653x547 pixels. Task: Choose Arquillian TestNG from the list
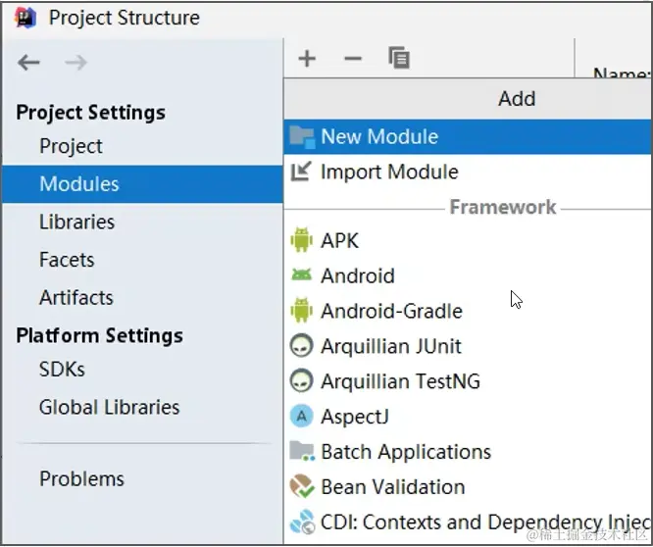click(x=400, y=381)
